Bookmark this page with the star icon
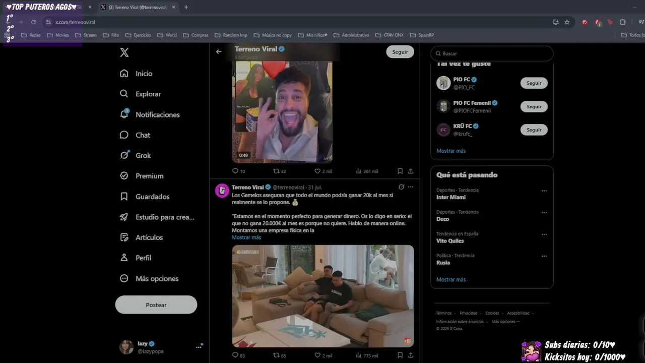 click(567, 22)
